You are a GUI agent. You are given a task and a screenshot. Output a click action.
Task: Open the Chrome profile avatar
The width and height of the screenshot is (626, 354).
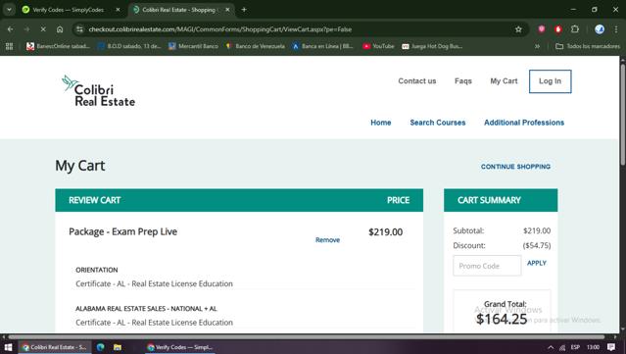(600, 28)
